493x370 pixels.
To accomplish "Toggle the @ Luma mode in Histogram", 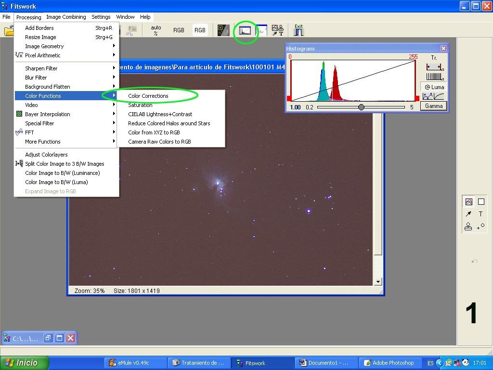I will click(x=434, y=87).
